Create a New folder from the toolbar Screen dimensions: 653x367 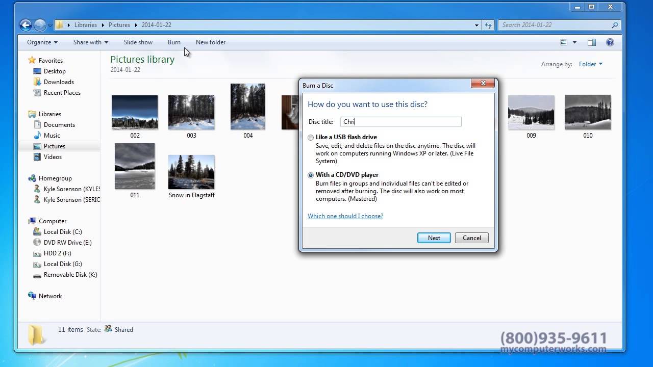tap(211, 42)
